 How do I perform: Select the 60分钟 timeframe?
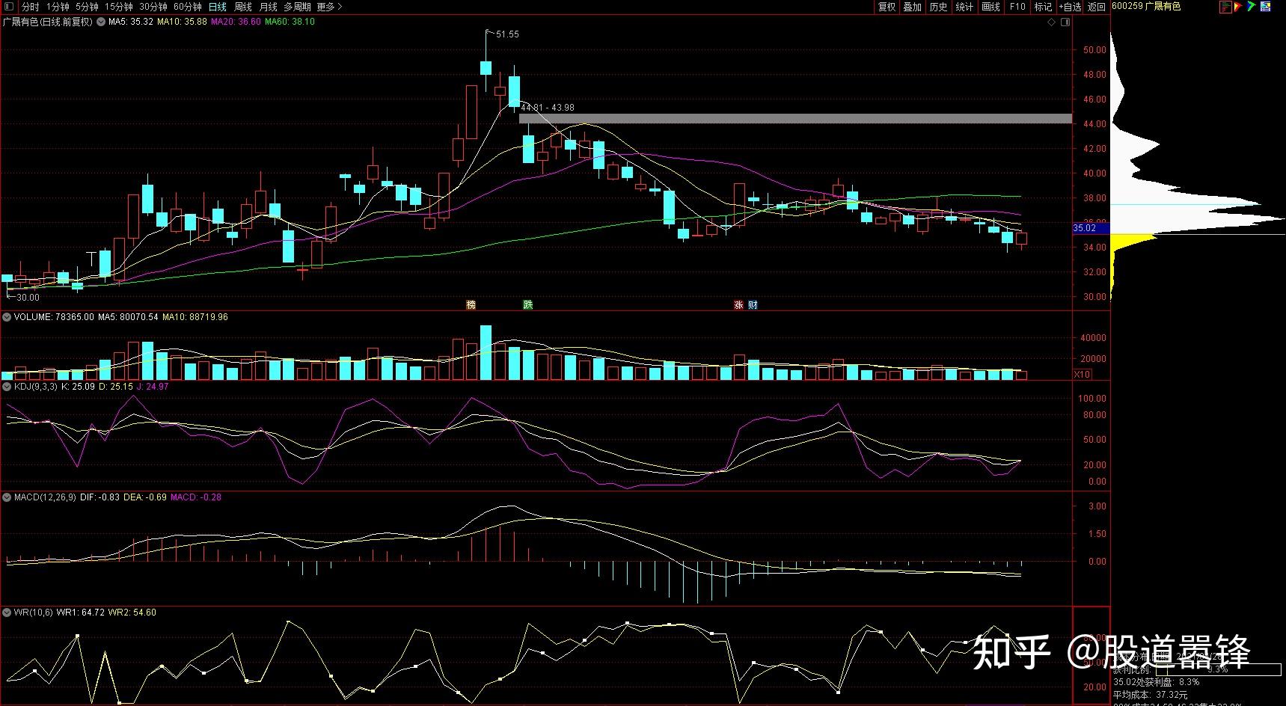pyautogui.click(x=188, y=7)
